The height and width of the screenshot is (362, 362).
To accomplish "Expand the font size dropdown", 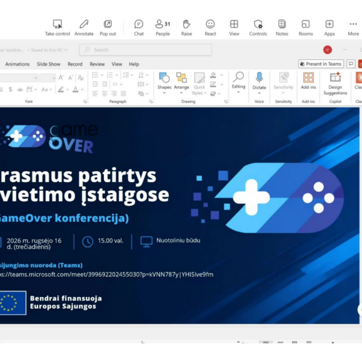I will 54,78.
